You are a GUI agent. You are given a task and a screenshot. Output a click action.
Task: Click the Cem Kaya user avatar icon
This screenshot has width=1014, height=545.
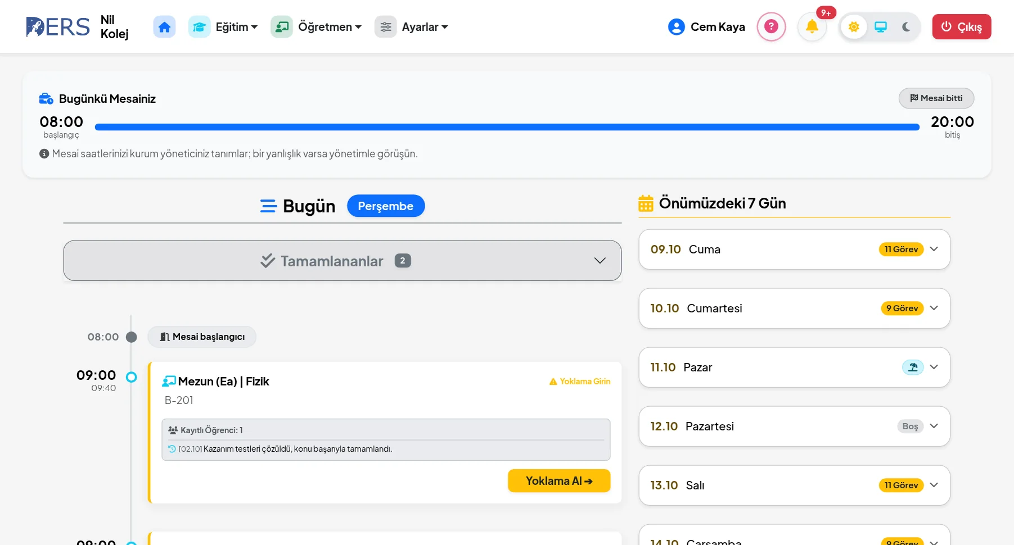(676, 27)
